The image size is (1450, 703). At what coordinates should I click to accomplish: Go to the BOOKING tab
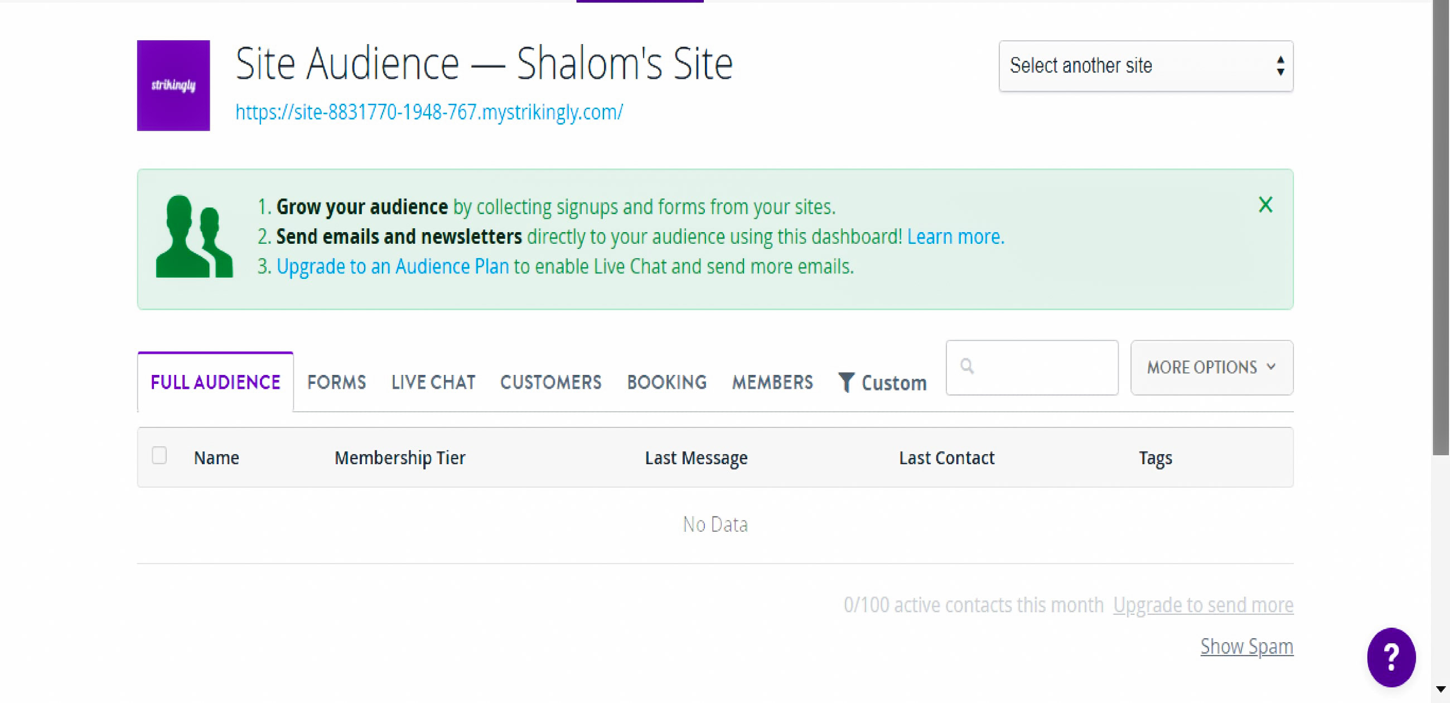coord(666,382)
